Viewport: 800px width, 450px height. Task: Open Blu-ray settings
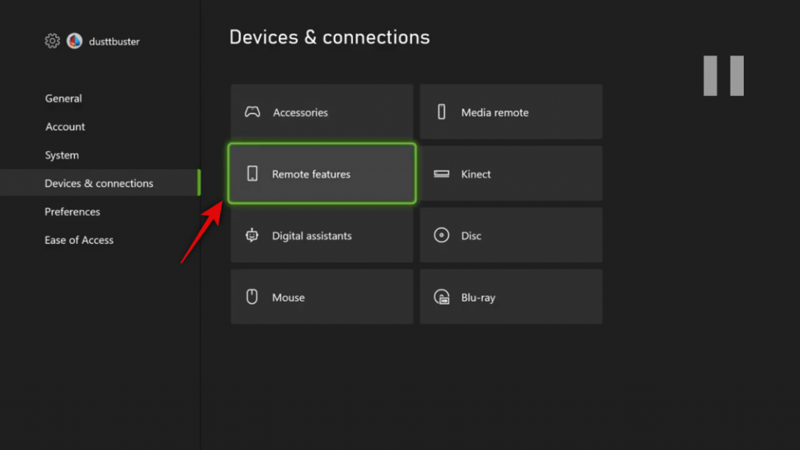[x=511, y=297]
